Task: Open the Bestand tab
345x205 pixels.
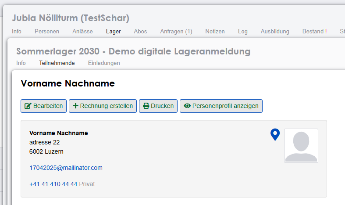Action: tap(314, 31)
